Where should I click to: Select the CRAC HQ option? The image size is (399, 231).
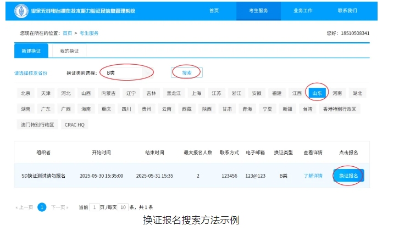point(74,125)
